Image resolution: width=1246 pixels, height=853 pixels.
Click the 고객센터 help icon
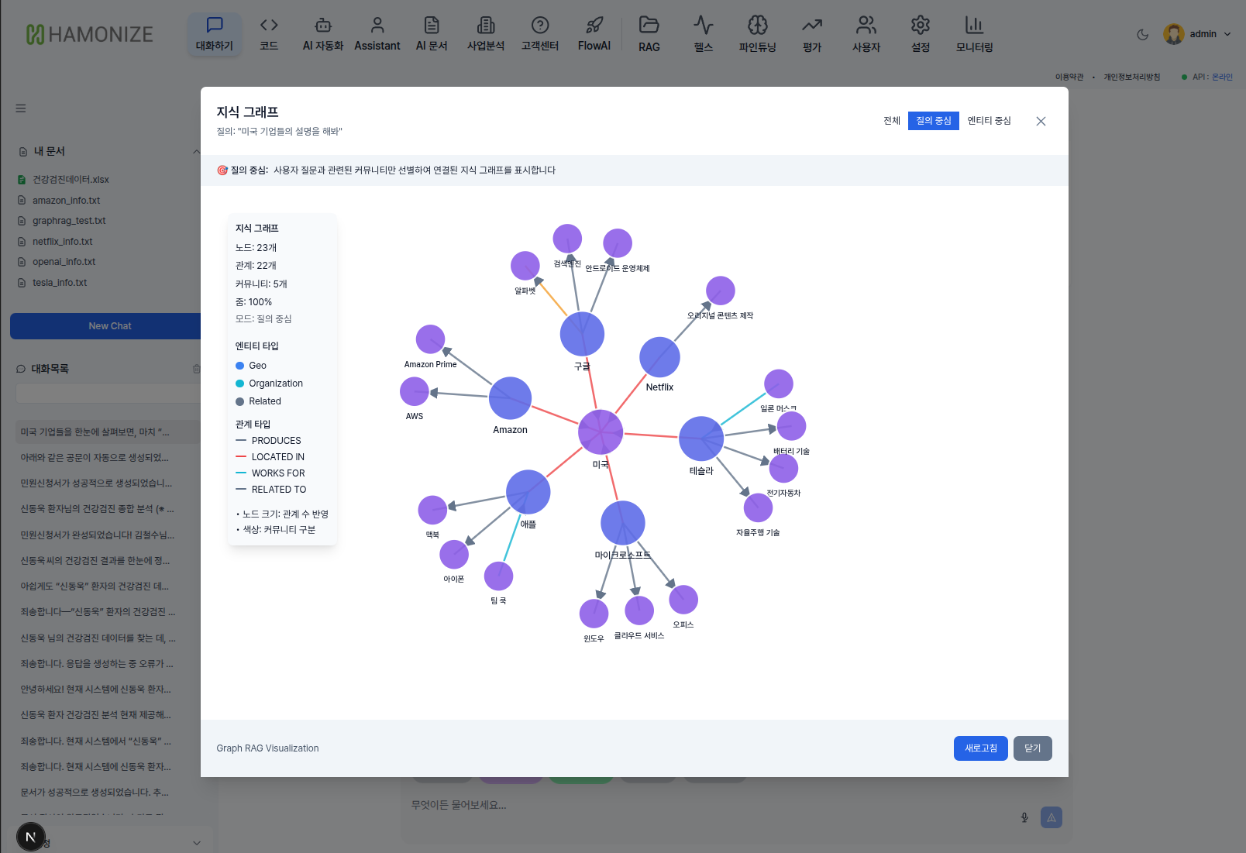point(540,33)
